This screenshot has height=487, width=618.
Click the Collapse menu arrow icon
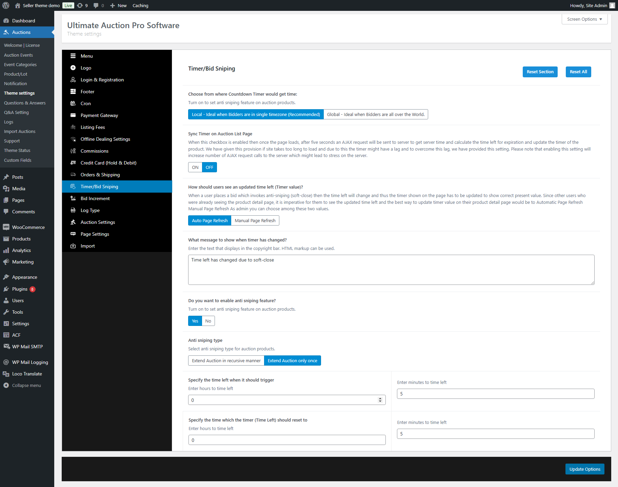(6, 385)
